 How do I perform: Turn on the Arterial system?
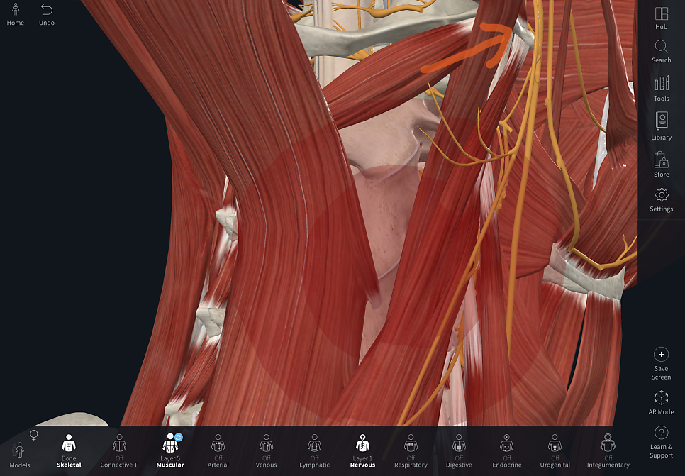coord(218,450)
